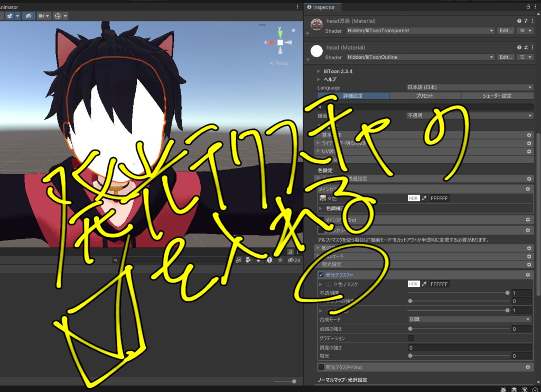Open the 合成モード dropdown set to 加算
The image size is (541, 392).
click(x=469, y=320)
